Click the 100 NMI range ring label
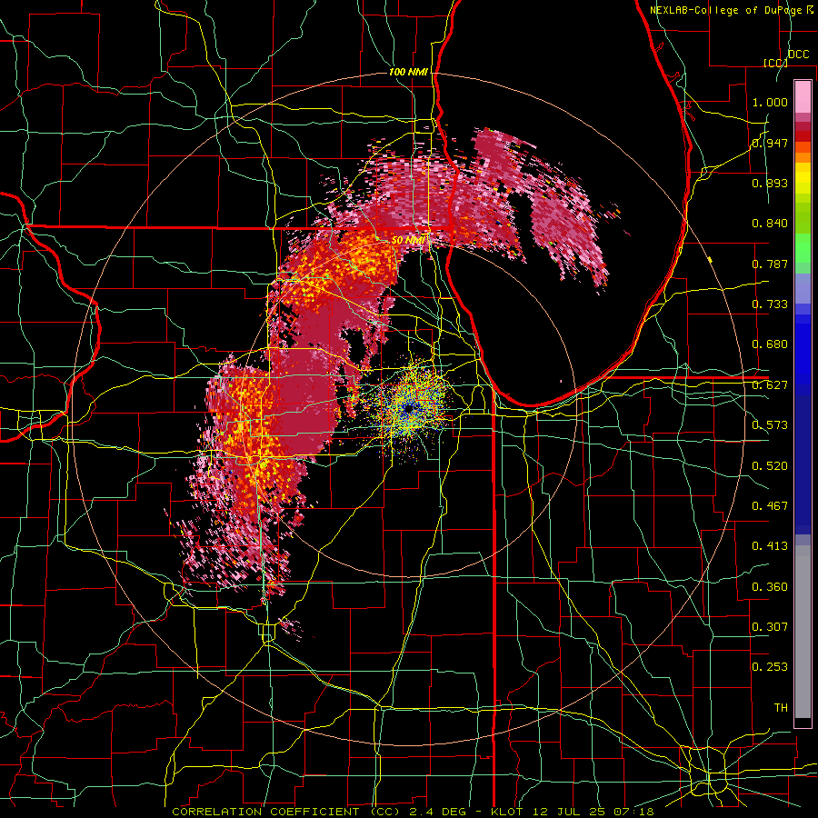 [x=408, y=72]
